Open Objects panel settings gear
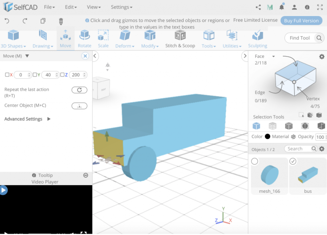This screenshot has width=327, height=235. point(322,149)
